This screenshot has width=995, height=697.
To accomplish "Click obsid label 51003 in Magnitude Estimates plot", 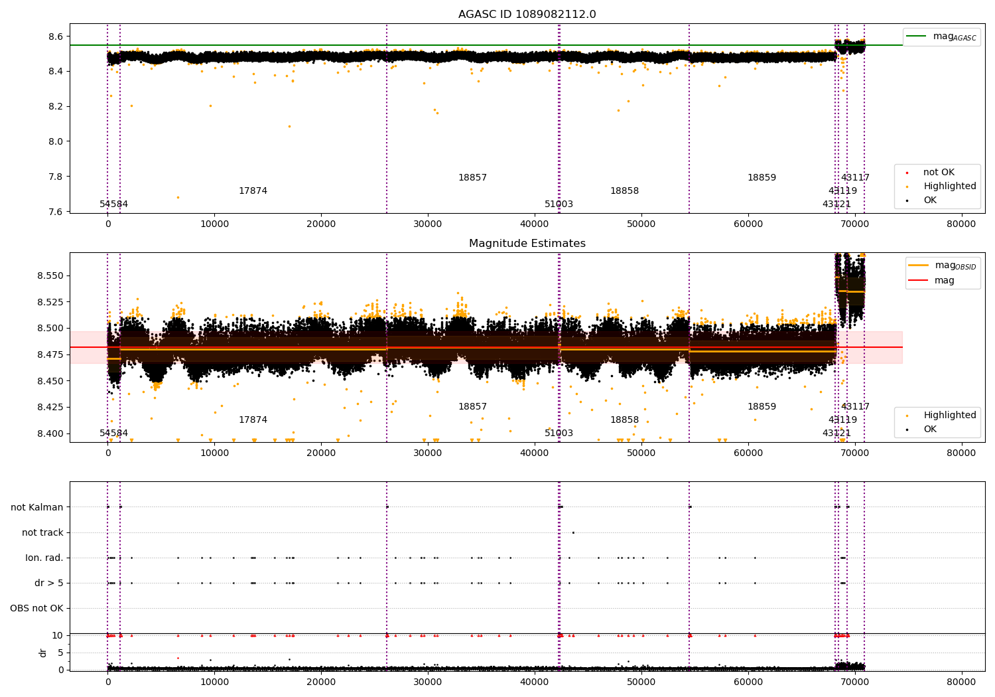I will click(559, 433).
